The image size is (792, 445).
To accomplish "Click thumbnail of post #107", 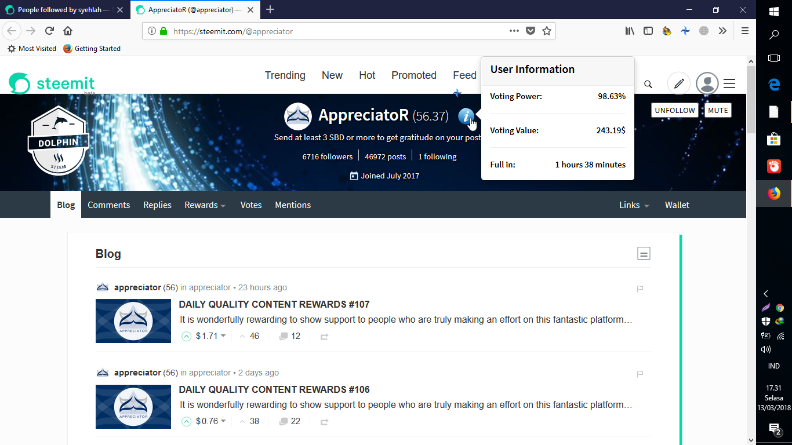I will coord(133,321).
